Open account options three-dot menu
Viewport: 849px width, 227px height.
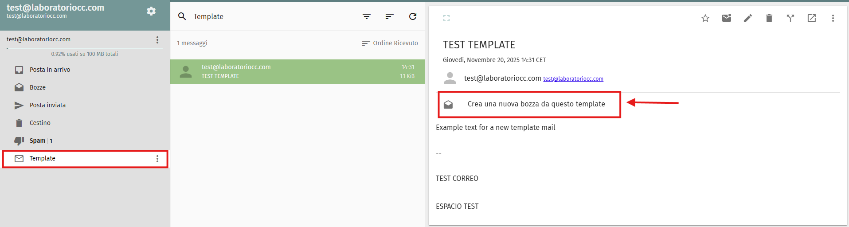(x=157, y=40)
